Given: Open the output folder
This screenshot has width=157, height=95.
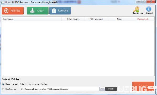Looking at the screenshot, I should click(x=111, y=89).
